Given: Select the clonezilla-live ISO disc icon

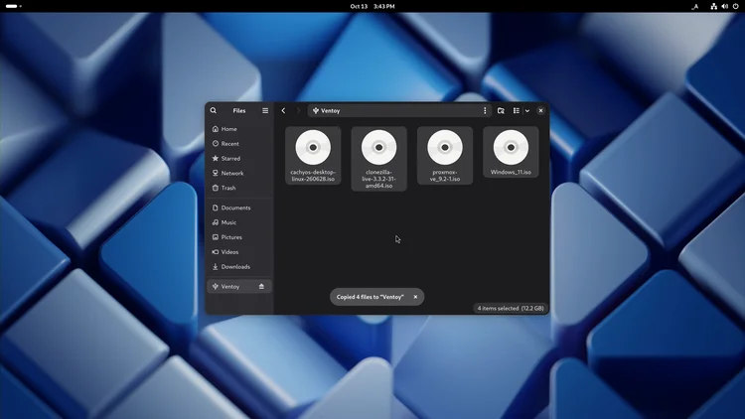Looking at the screenshot, I should (x=379, y=147).
